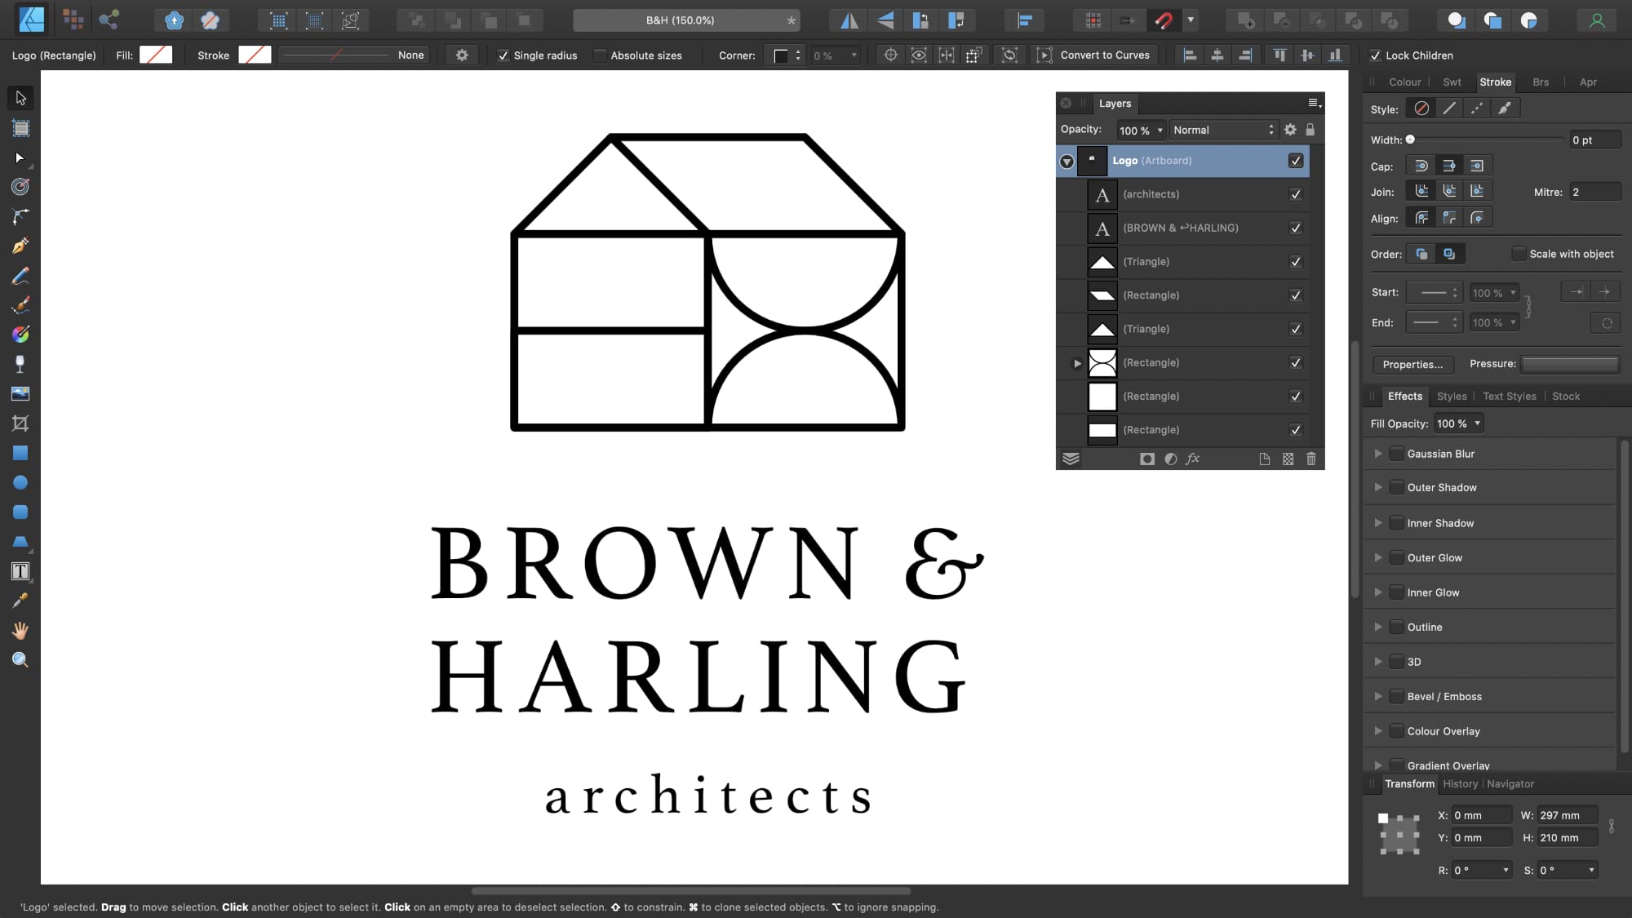Select the Node tool in toolbar
This screenshot has height=918, width=1632.
20,156
